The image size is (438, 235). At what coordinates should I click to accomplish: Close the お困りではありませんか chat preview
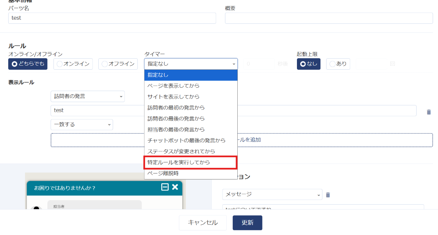click(x=175, y=187)
